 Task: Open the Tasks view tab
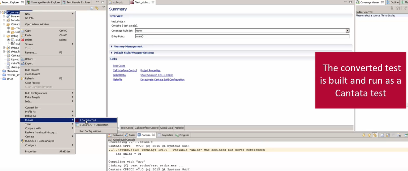tap(130, 135)
